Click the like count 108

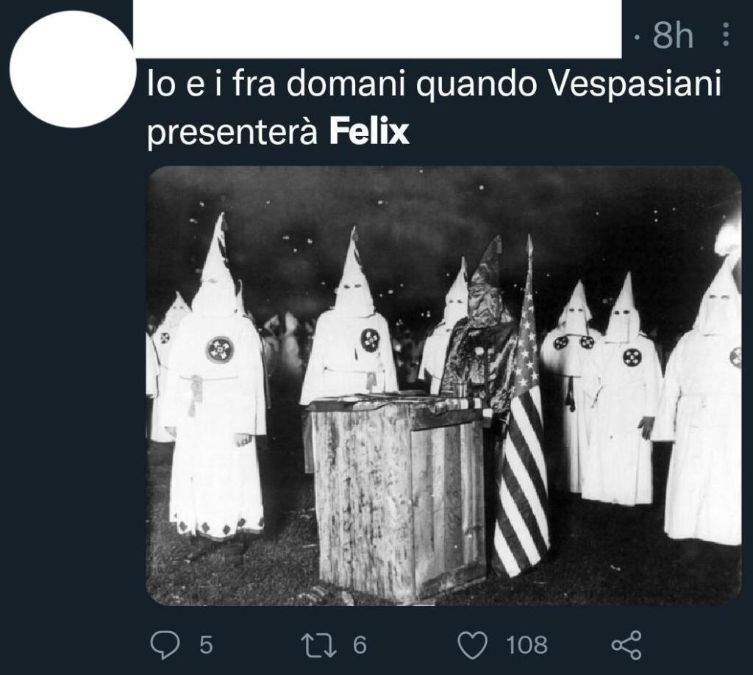click(527, 645)
